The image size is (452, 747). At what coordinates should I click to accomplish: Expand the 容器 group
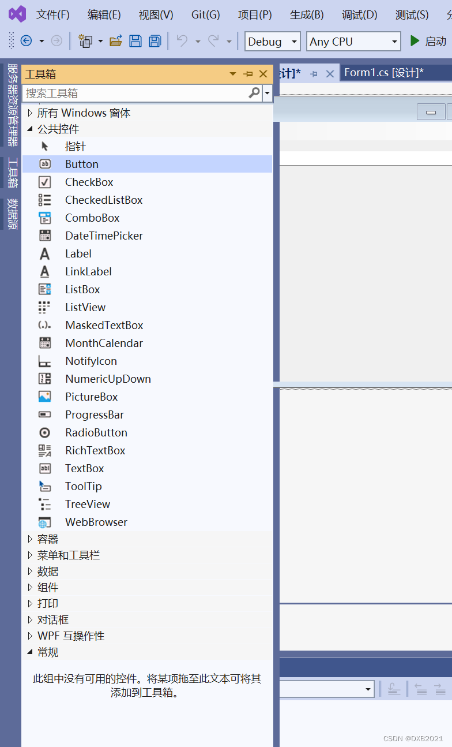pos(31,539)
